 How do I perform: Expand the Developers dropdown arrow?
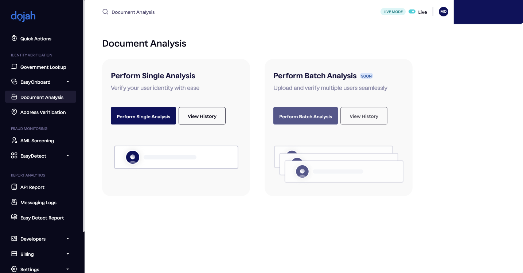pos(68,239)
